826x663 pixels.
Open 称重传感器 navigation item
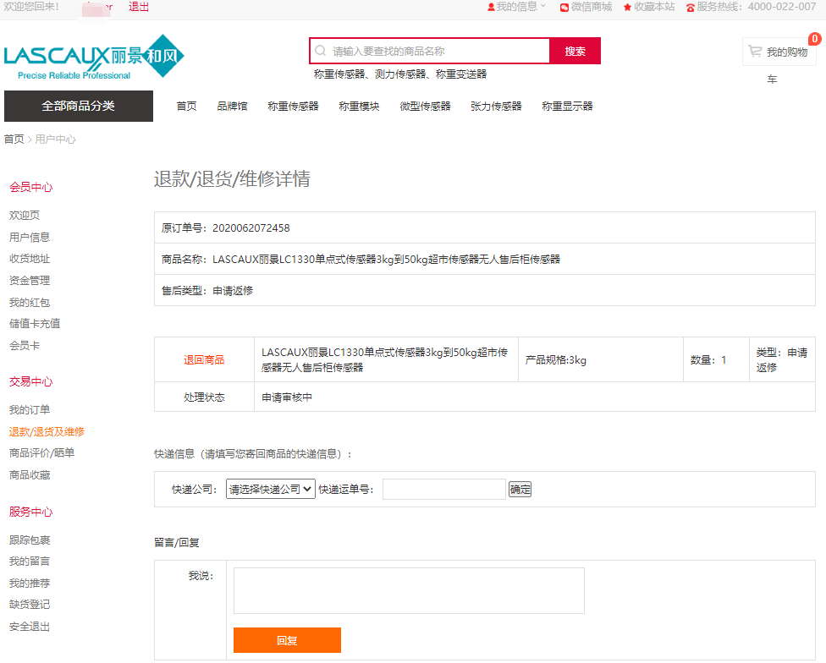(x=293, y=107)
